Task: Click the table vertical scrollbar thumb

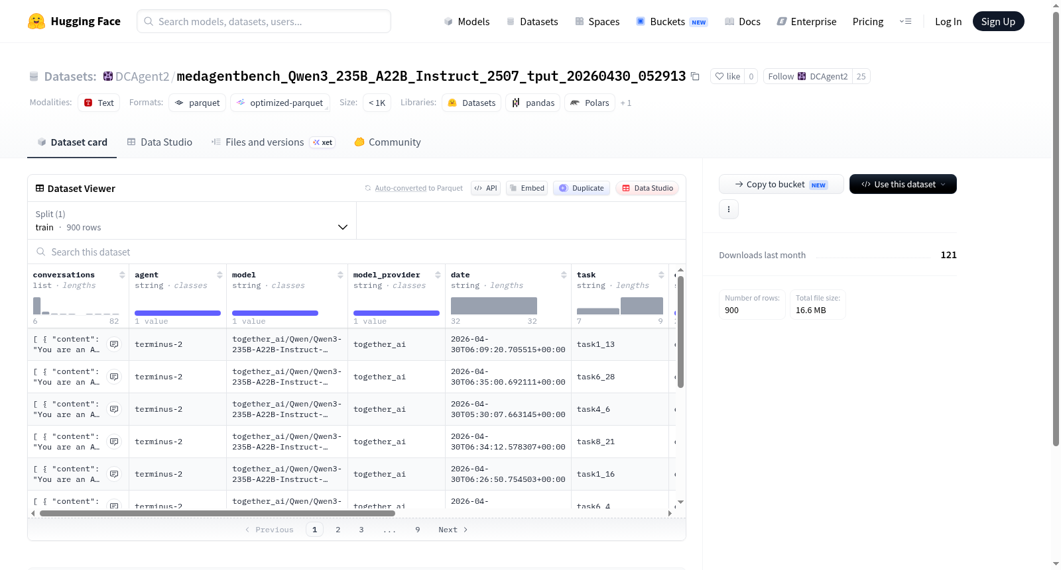Action: point(680,332)
